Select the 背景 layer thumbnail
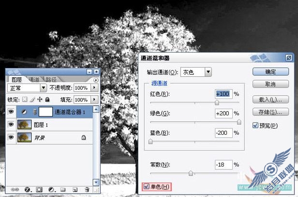Screen dimensions: 298x197 pyautogui.click(x=24, y=137)
